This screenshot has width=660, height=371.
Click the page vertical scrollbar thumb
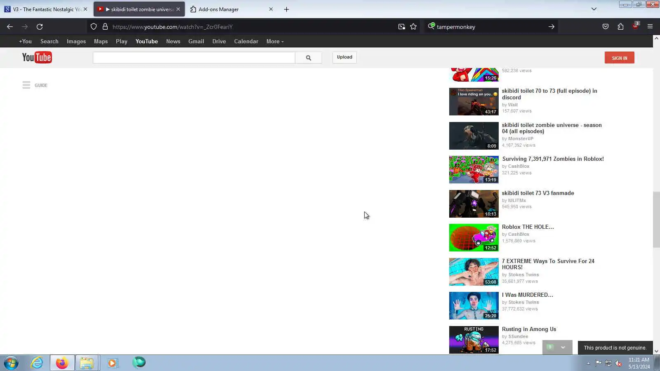656,220
